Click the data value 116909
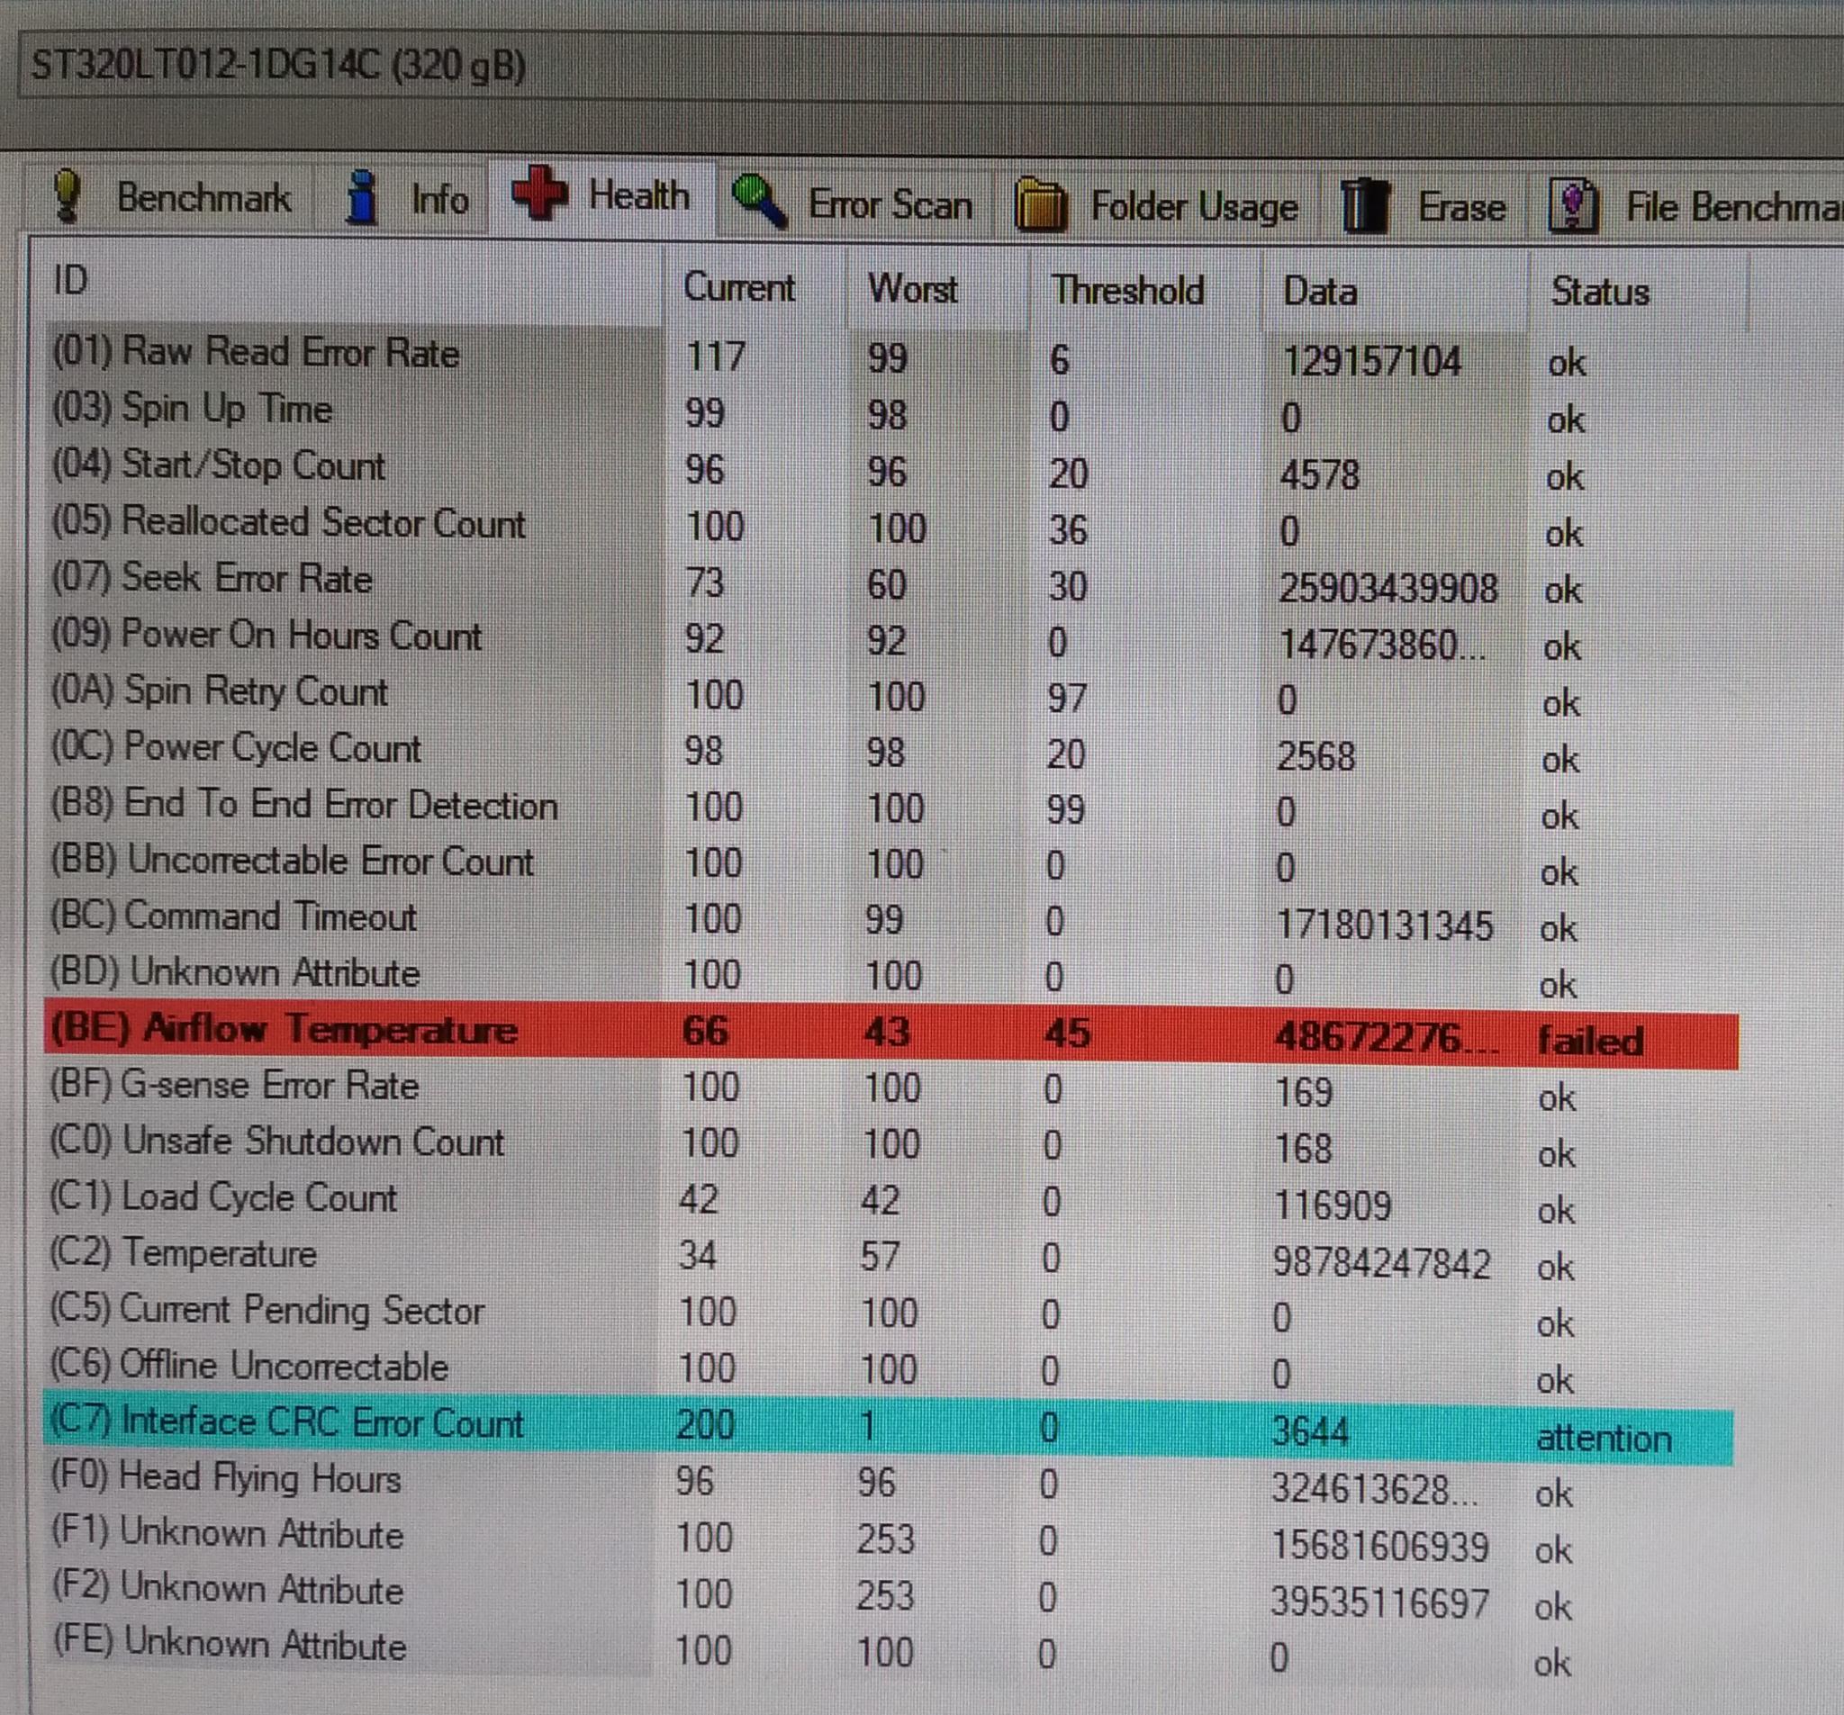 (x=1332, y=1205)
